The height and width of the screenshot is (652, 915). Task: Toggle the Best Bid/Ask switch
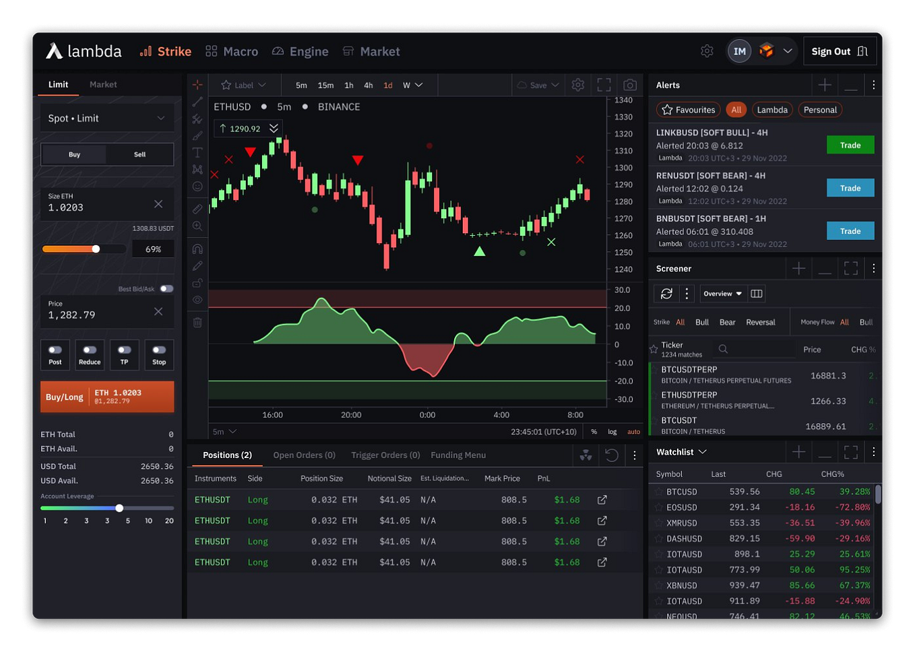point(166,288)
